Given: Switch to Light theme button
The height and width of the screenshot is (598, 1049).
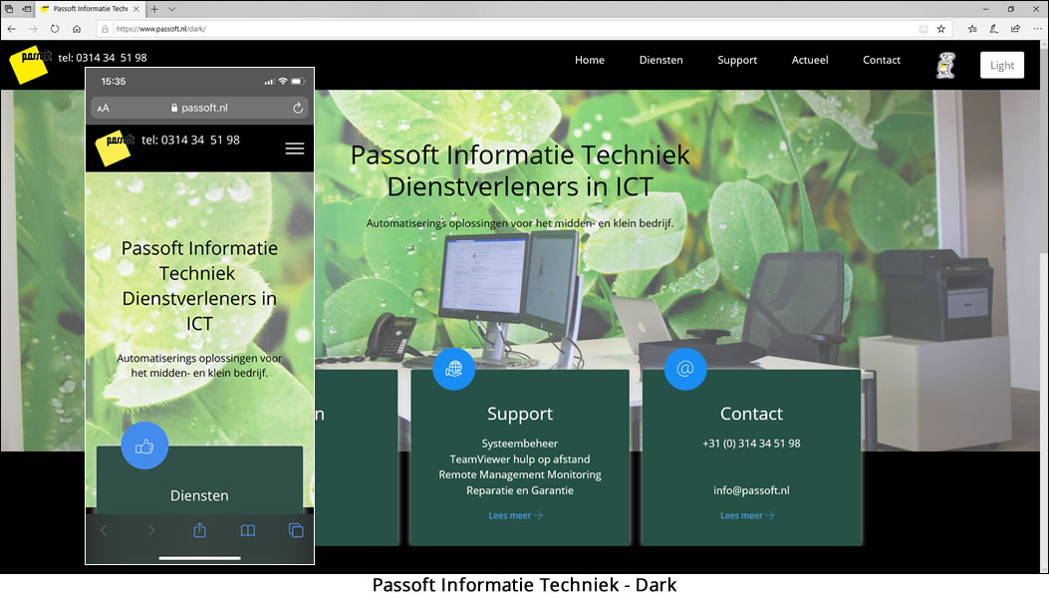Looking at the screenshot, I should [1001, 65].
